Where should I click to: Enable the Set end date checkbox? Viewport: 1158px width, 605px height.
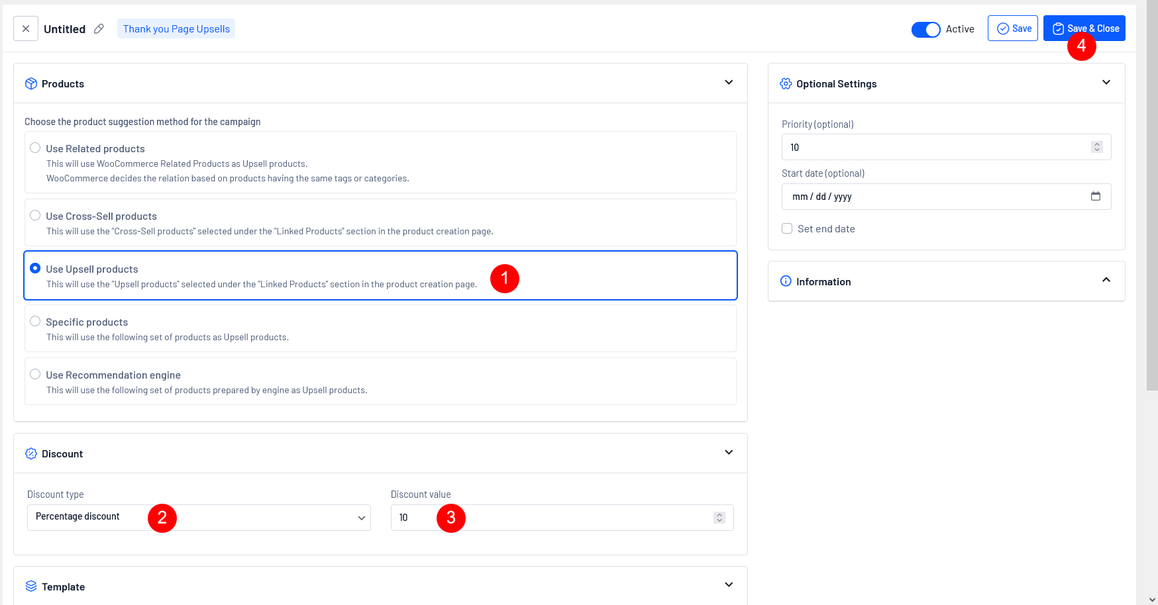[787, 228]
